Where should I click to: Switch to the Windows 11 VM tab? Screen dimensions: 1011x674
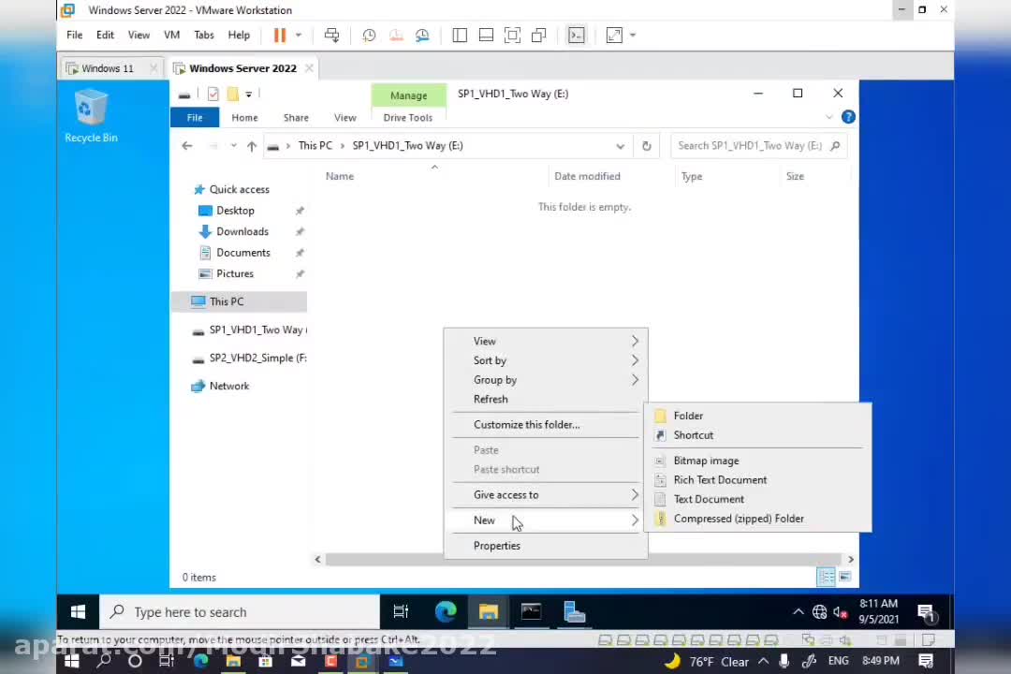pos(107,68)
